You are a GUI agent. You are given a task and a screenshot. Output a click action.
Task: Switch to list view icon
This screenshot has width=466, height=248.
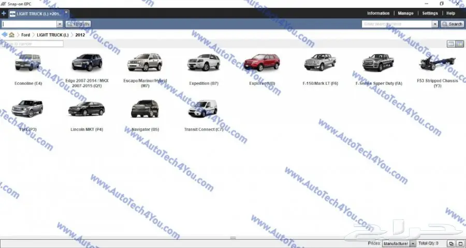[x=451, y=44]
